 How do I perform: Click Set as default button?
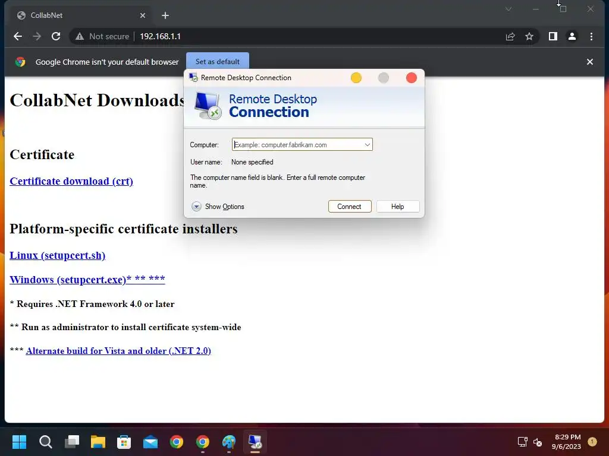(218, 62)
